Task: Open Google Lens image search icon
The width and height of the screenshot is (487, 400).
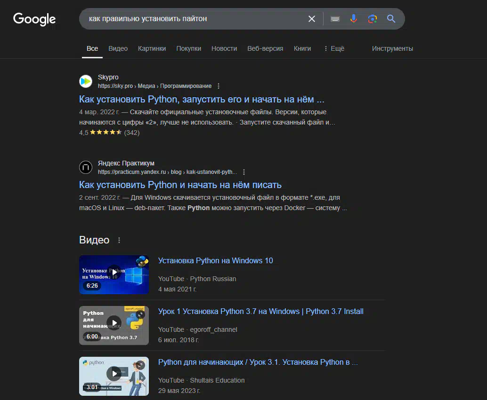Action: (373, 19)
